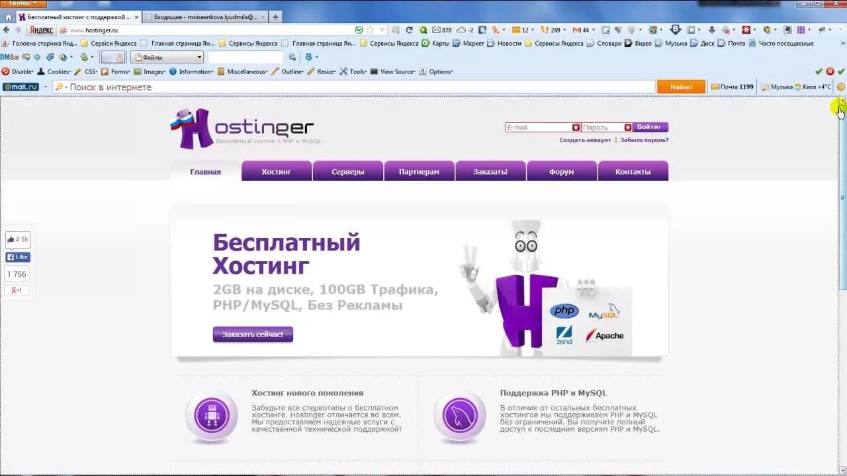This screenshot has width=847, height=476.
Task: Go back with the browser back arrow
Action: (x=7, y=30)
